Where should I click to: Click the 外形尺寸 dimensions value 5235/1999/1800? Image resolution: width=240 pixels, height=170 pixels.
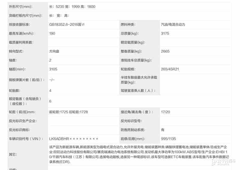(72, 7)
